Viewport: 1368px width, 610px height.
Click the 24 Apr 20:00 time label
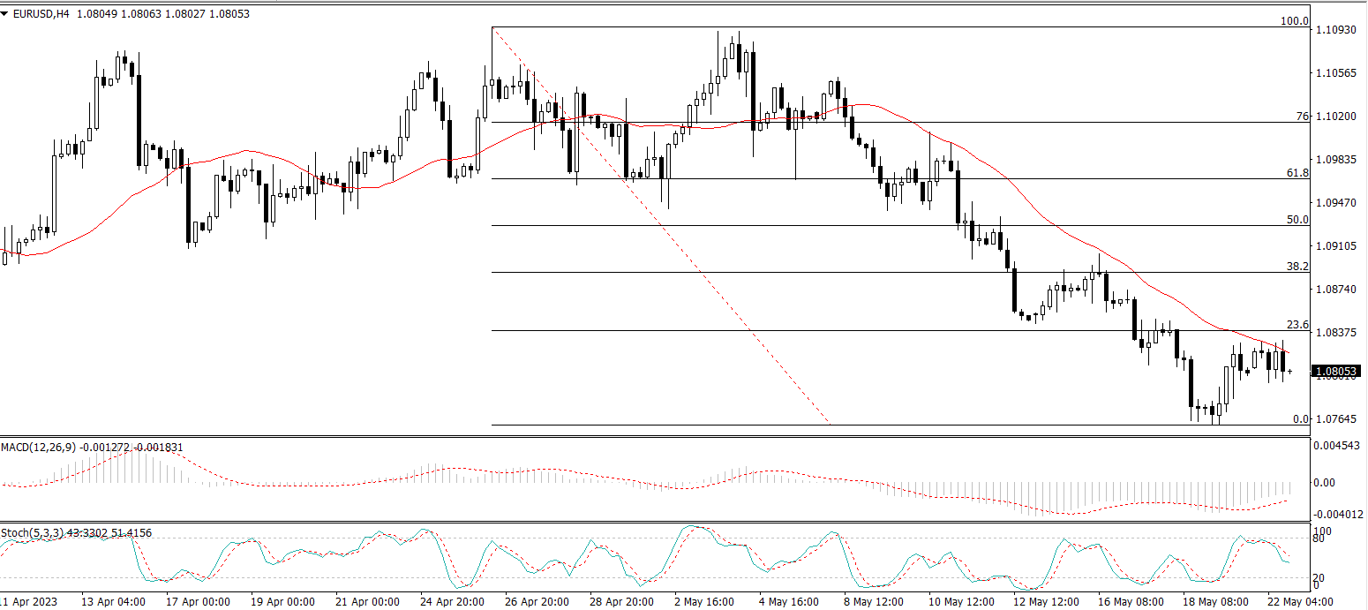(452, 601)
